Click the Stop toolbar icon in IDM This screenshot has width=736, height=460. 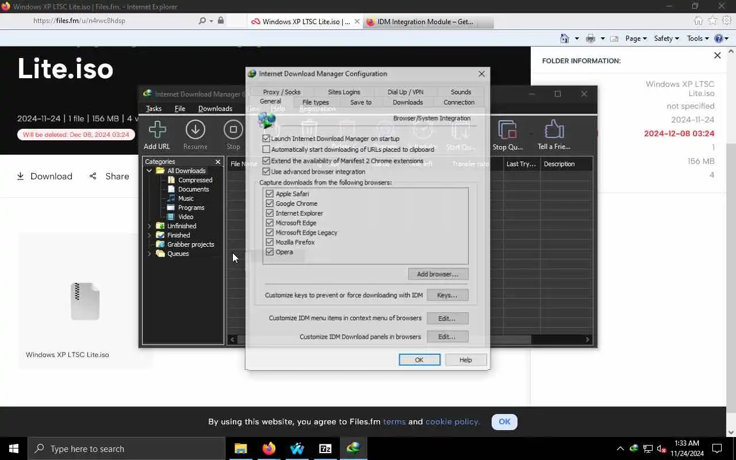click(233, 129)
